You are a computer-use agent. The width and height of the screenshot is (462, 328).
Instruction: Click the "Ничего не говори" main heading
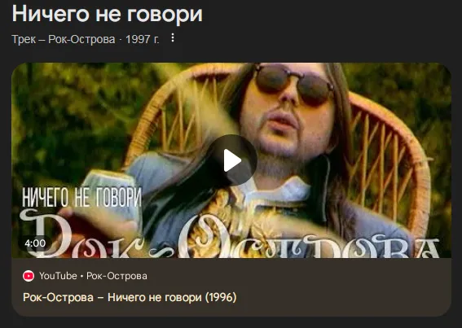[108, 14]
